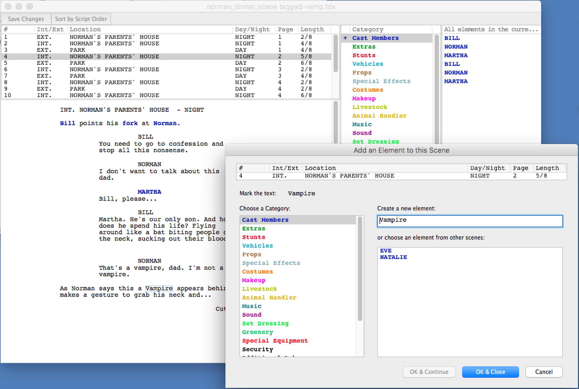Cancel the Add an Element dialog
This screenshot has height=389, width=579.
(x=544, y=372)
